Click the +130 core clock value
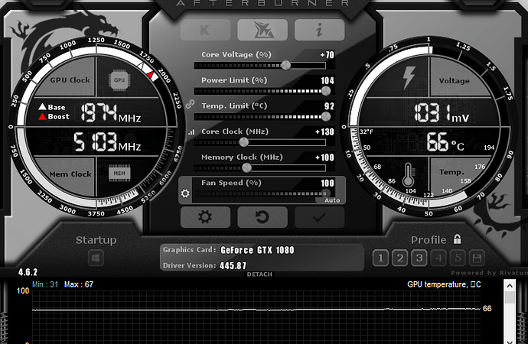Image resolution: width=528 pixels, height=344 pixels. tap(324, 131)
